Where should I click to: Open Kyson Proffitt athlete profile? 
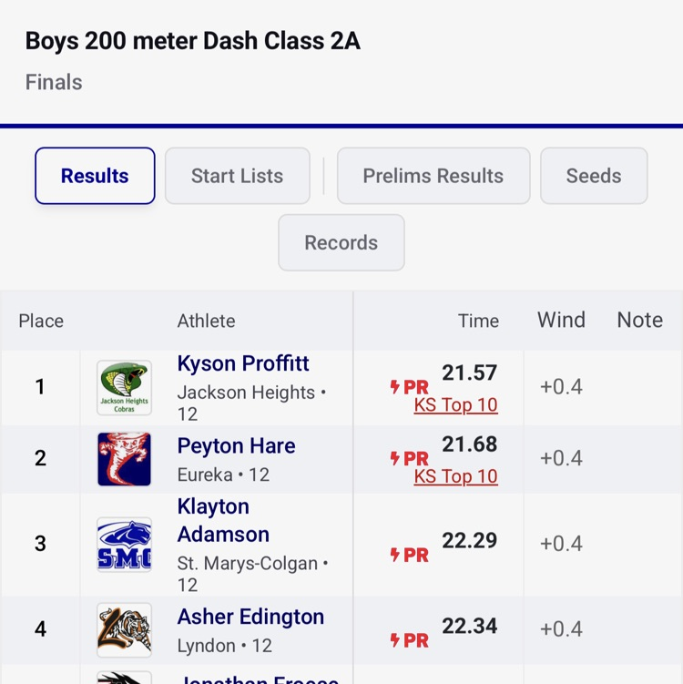243,363
